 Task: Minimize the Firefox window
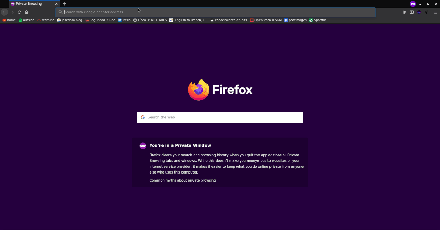point(420,4)
